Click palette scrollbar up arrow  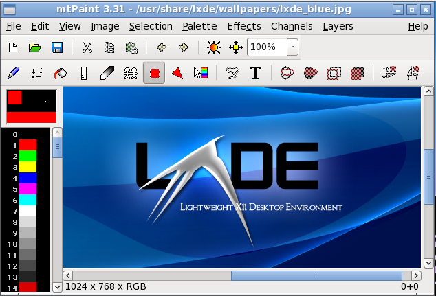pyautogui.click(x=57, y=133)
